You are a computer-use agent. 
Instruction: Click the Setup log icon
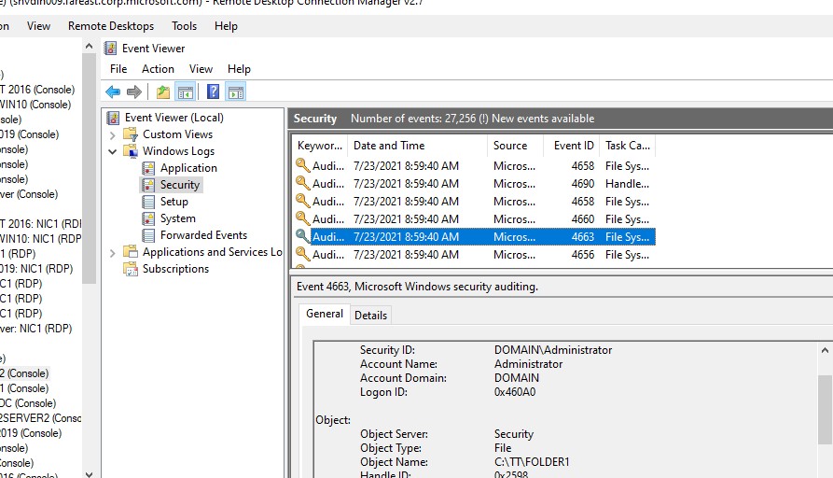tap(148, 202)
